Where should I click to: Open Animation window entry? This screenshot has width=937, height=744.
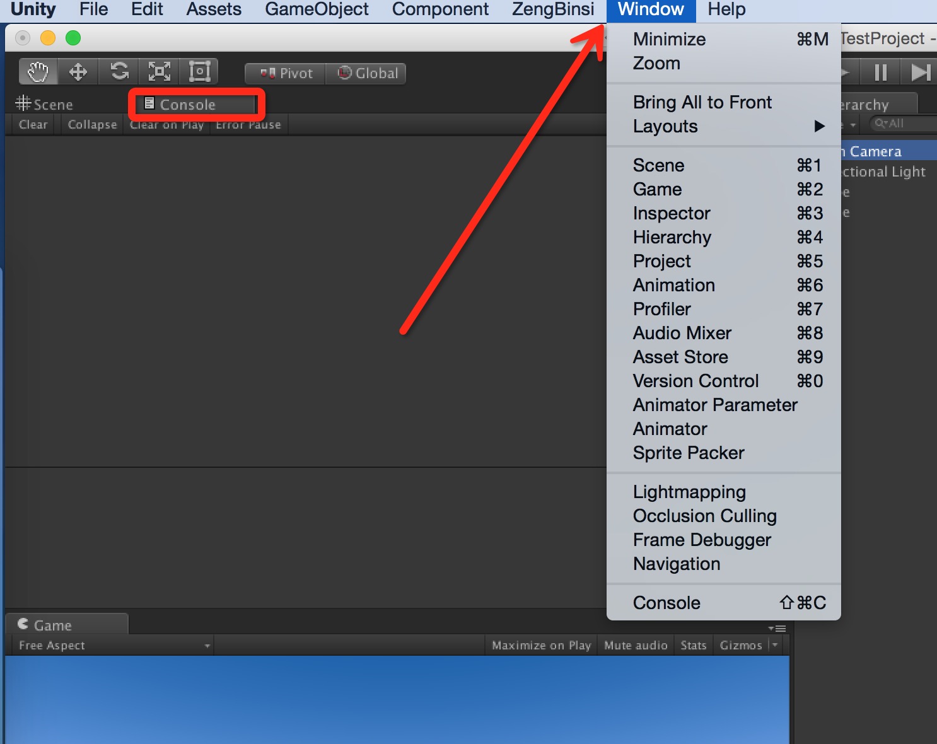724,285
